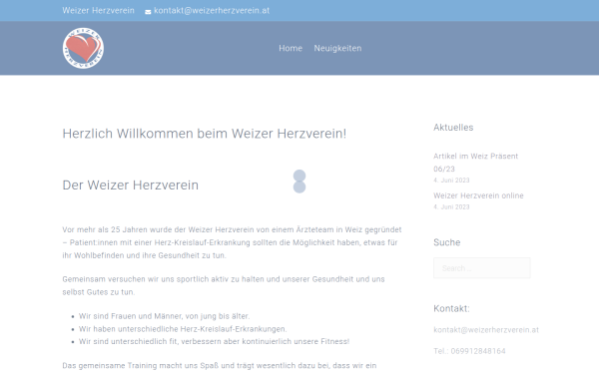Click the 'Aktuelles' sidebar heading
Image resolution: width=599 pixels, height=374 pixels.
pos(453,128)
